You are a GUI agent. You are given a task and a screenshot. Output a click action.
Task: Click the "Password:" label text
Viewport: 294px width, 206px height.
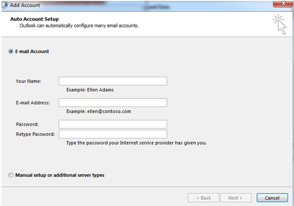pyautogui.click(x=27, y=124)
